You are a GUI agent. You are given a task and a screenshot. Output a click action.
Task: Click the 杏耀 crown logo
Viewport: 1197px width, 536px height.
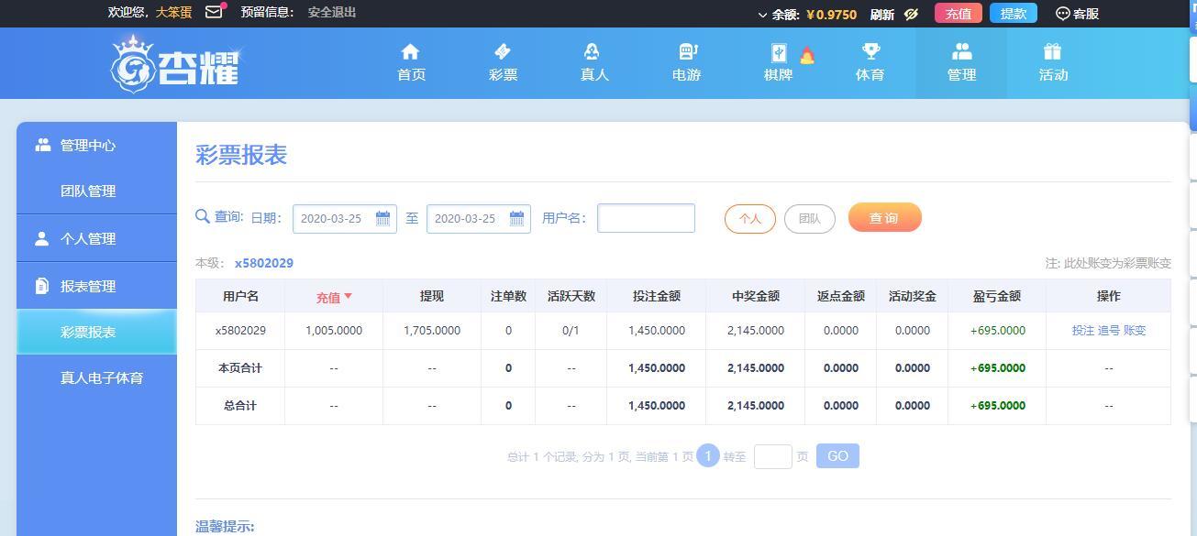click(174, 63)
